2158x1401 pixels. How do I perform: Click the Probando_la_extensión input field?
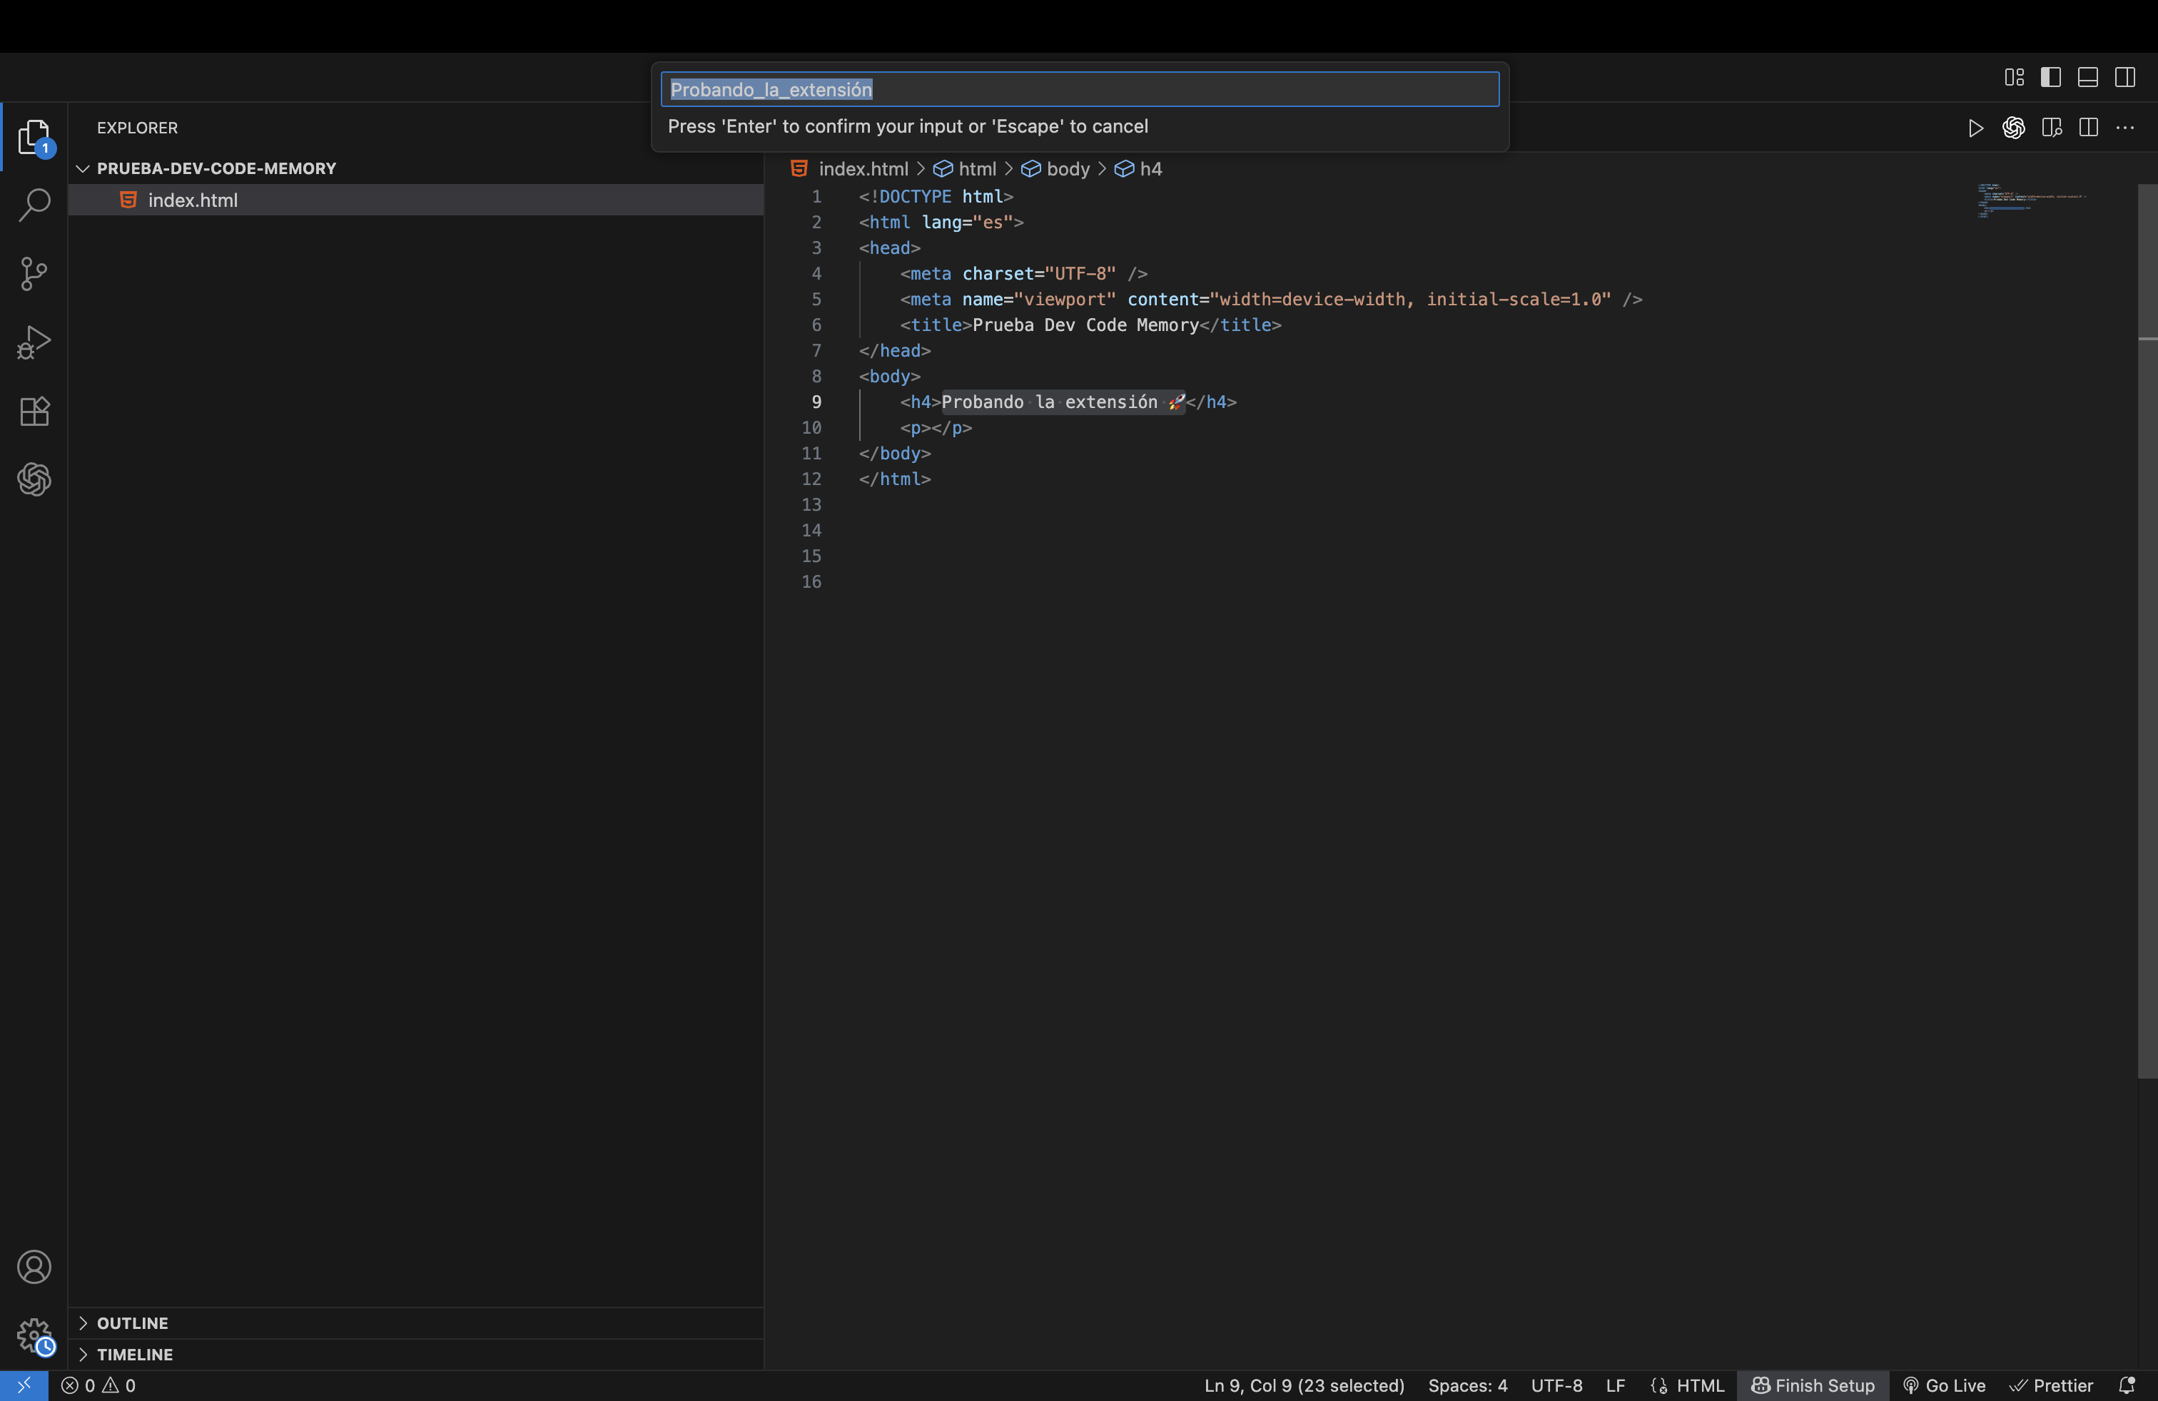[x=1080, y=90]
